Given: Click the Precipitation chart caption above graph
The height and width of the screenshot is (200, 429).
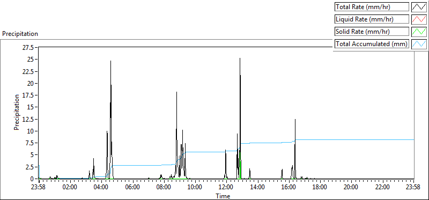Looking at the screenshot, I should [20, 34].
